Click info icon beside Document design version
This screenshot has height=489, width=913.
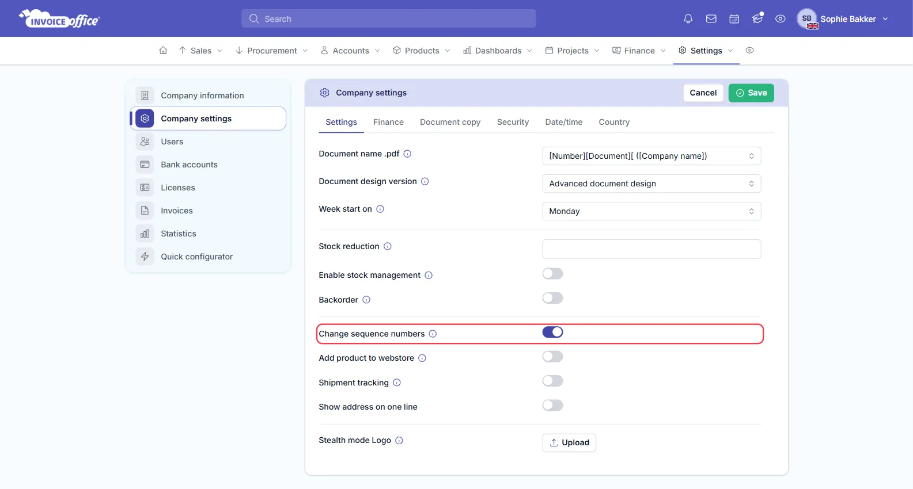pos(425,181)
